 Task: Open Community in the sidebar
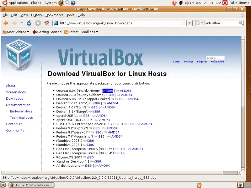pos(15,130)
